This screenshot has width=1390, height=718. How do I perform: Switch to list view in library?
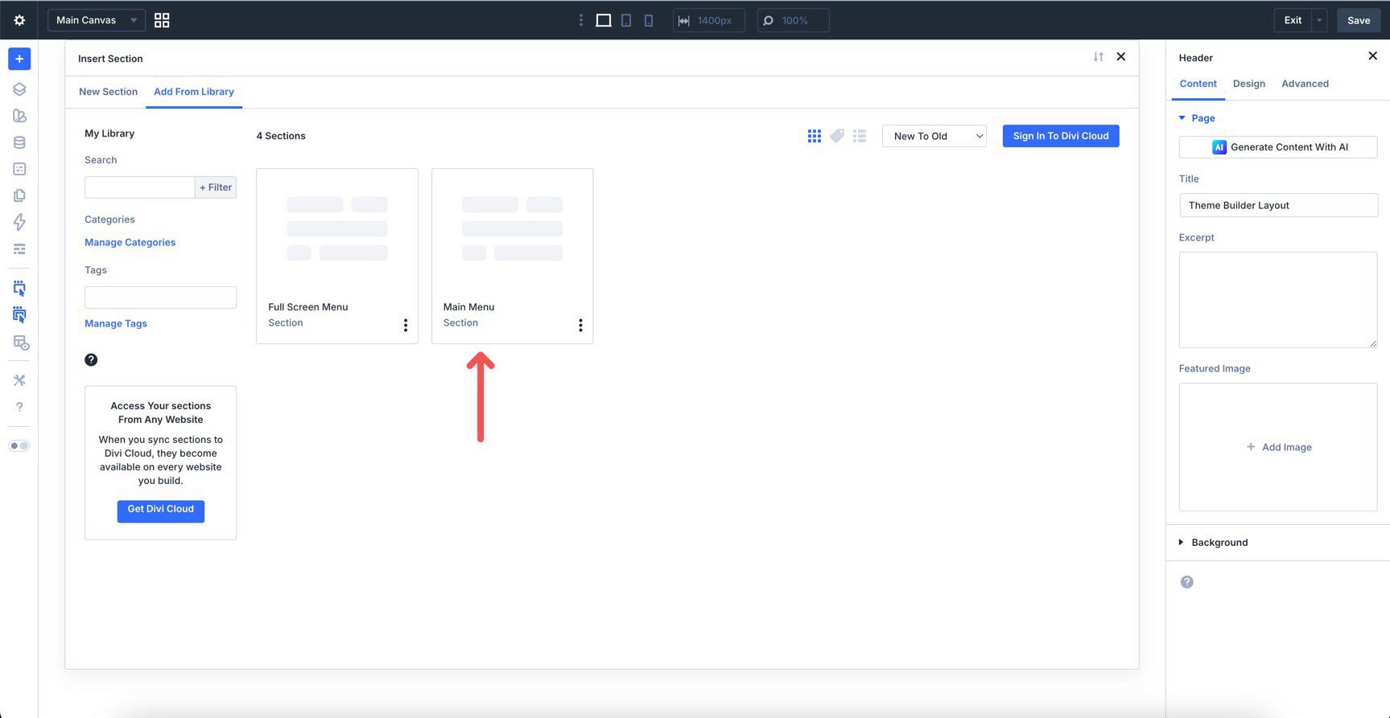[860, 136]
